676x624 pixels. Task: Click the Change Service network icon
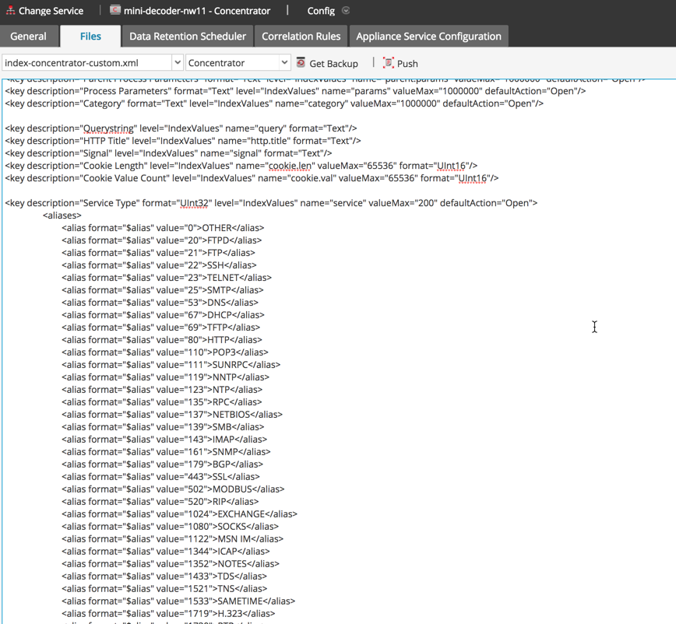coord(10,11)
